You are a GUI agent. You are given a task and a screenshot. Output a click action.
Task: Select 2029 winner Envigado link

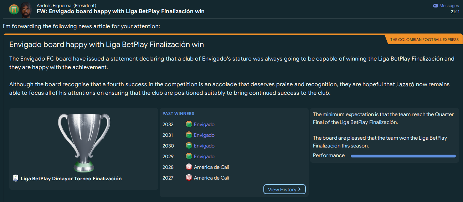(x=204, y=156)
